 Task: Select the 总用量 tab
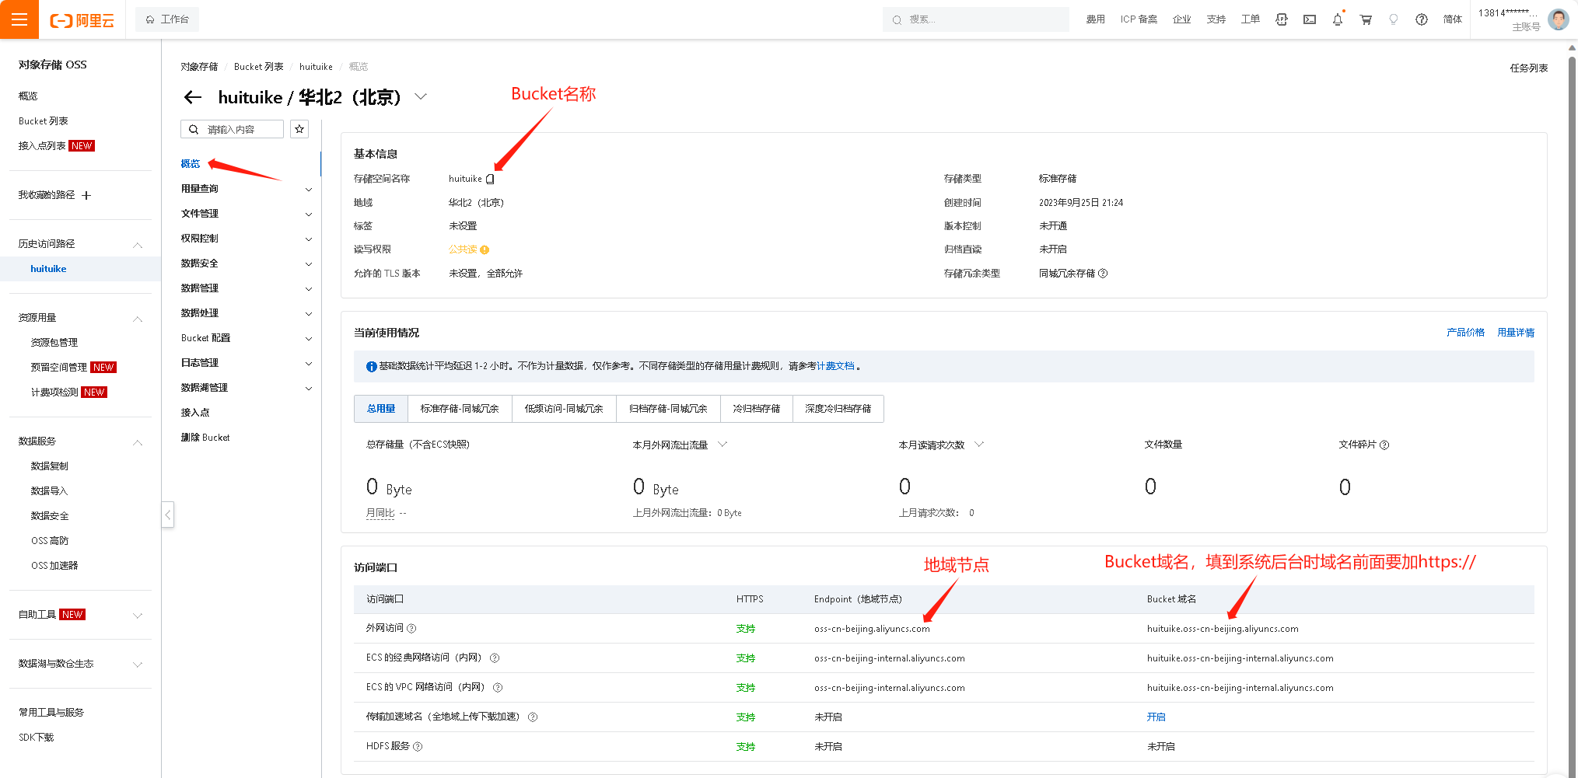click(x=381, y=409)
